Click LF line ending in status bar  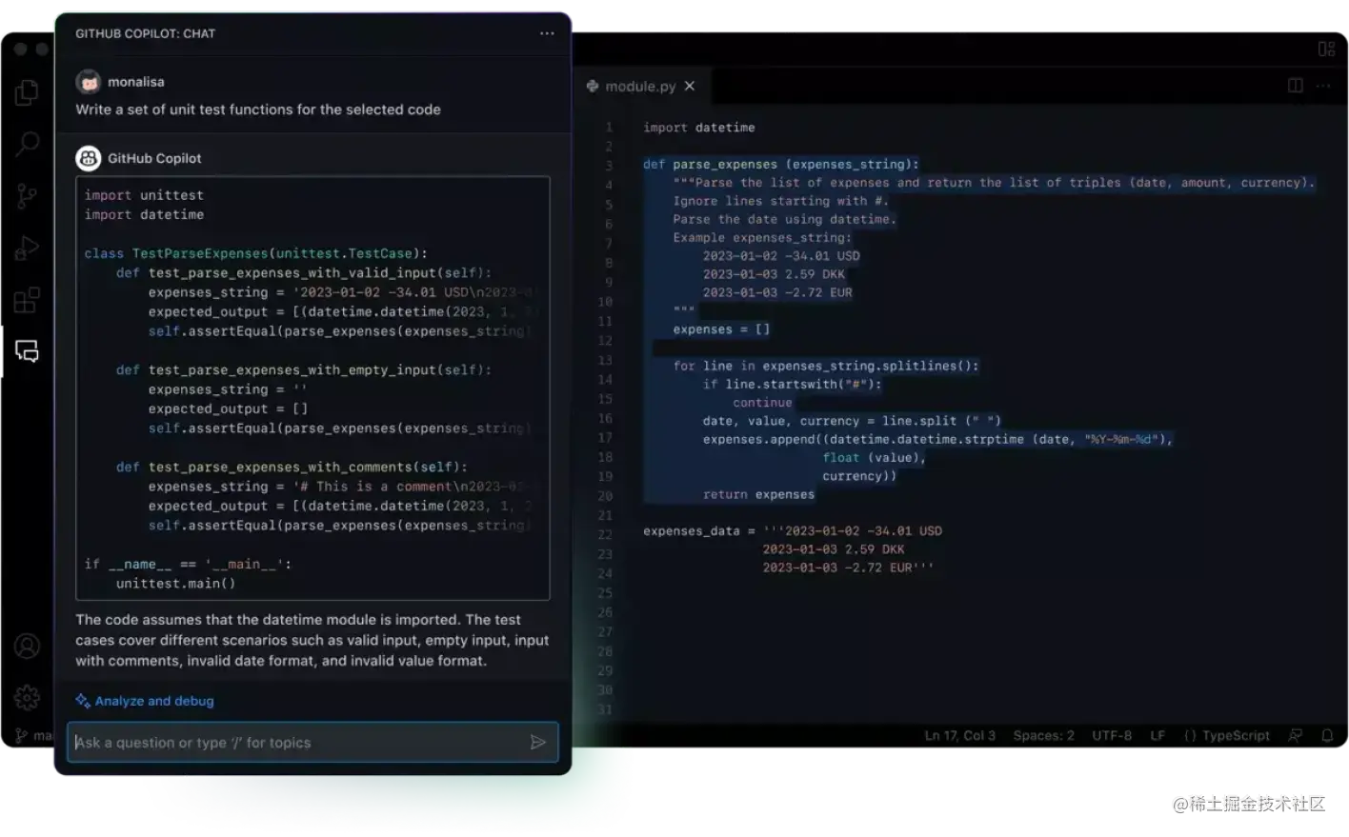coord(1158,735)
